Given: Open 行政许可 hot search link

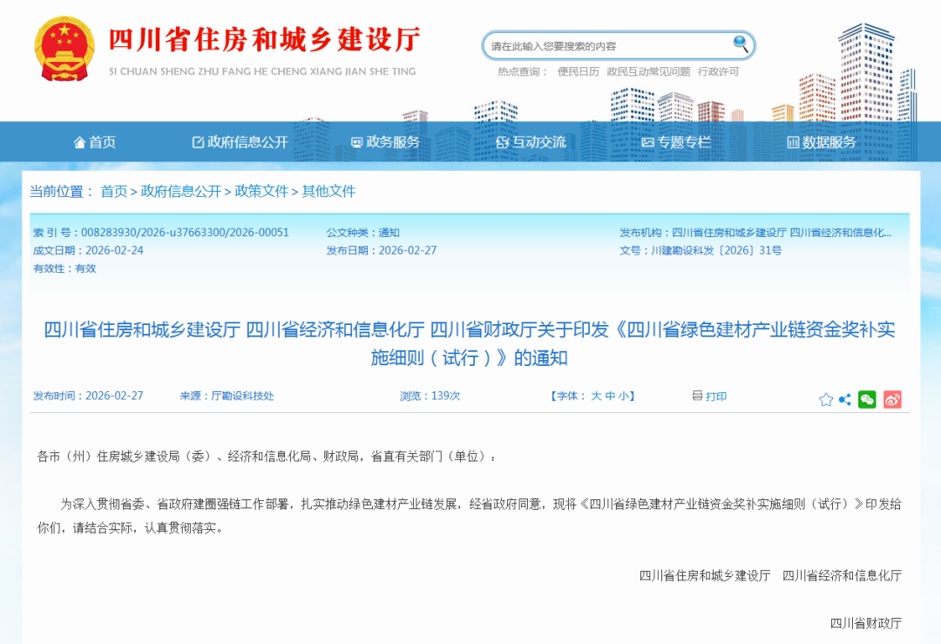Looking at the screenshot, I should [x=718, y=71].
